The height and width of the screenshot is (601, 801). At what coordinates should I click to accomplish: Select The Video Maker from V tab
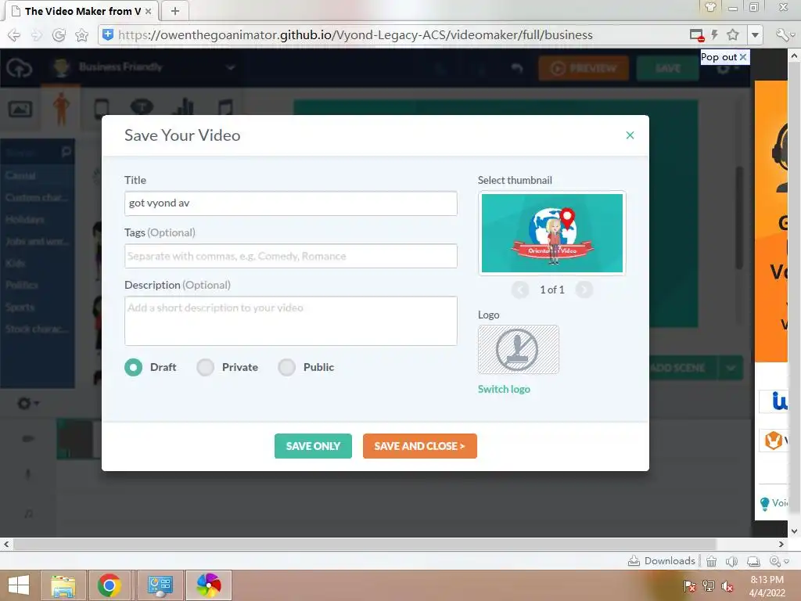[82, 11]
